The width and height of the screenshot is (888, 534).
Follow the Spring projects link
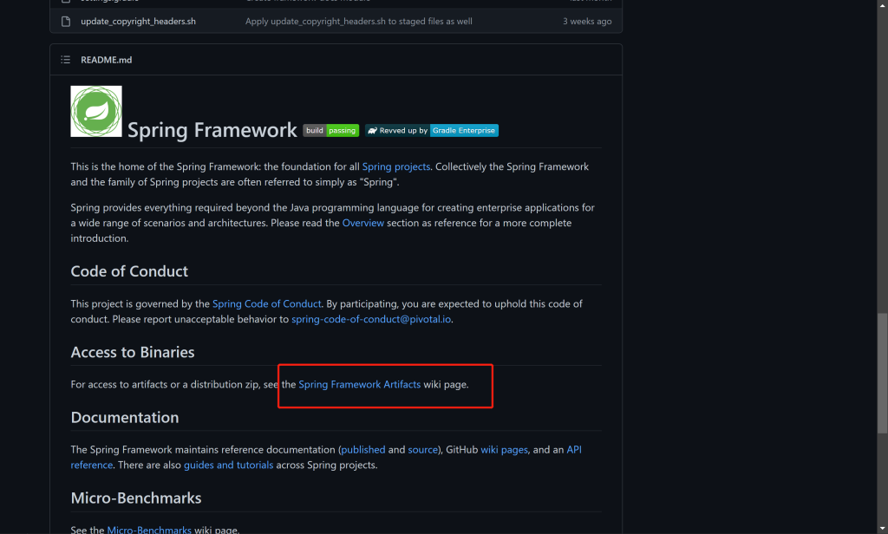click(395, 166)
